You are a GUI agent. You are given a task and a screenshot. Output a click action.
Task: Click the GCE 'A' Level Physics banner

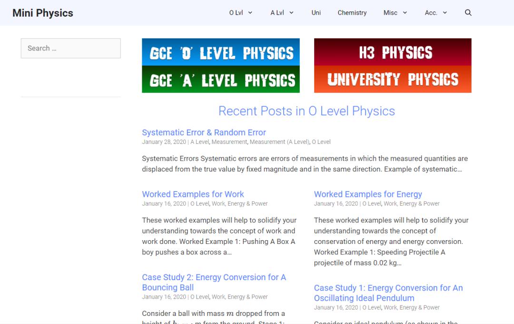[221, 79]
